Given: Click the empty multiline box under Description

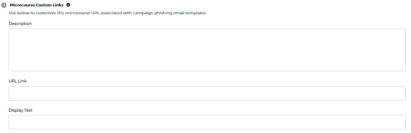Looking at the screenshot, I should [x=207, y=50].
